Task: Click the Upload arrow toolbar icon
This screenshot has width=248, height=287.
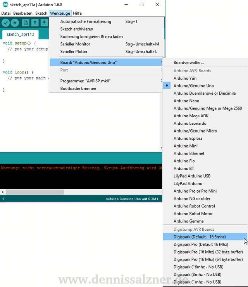Action: (x=15, y=23)
